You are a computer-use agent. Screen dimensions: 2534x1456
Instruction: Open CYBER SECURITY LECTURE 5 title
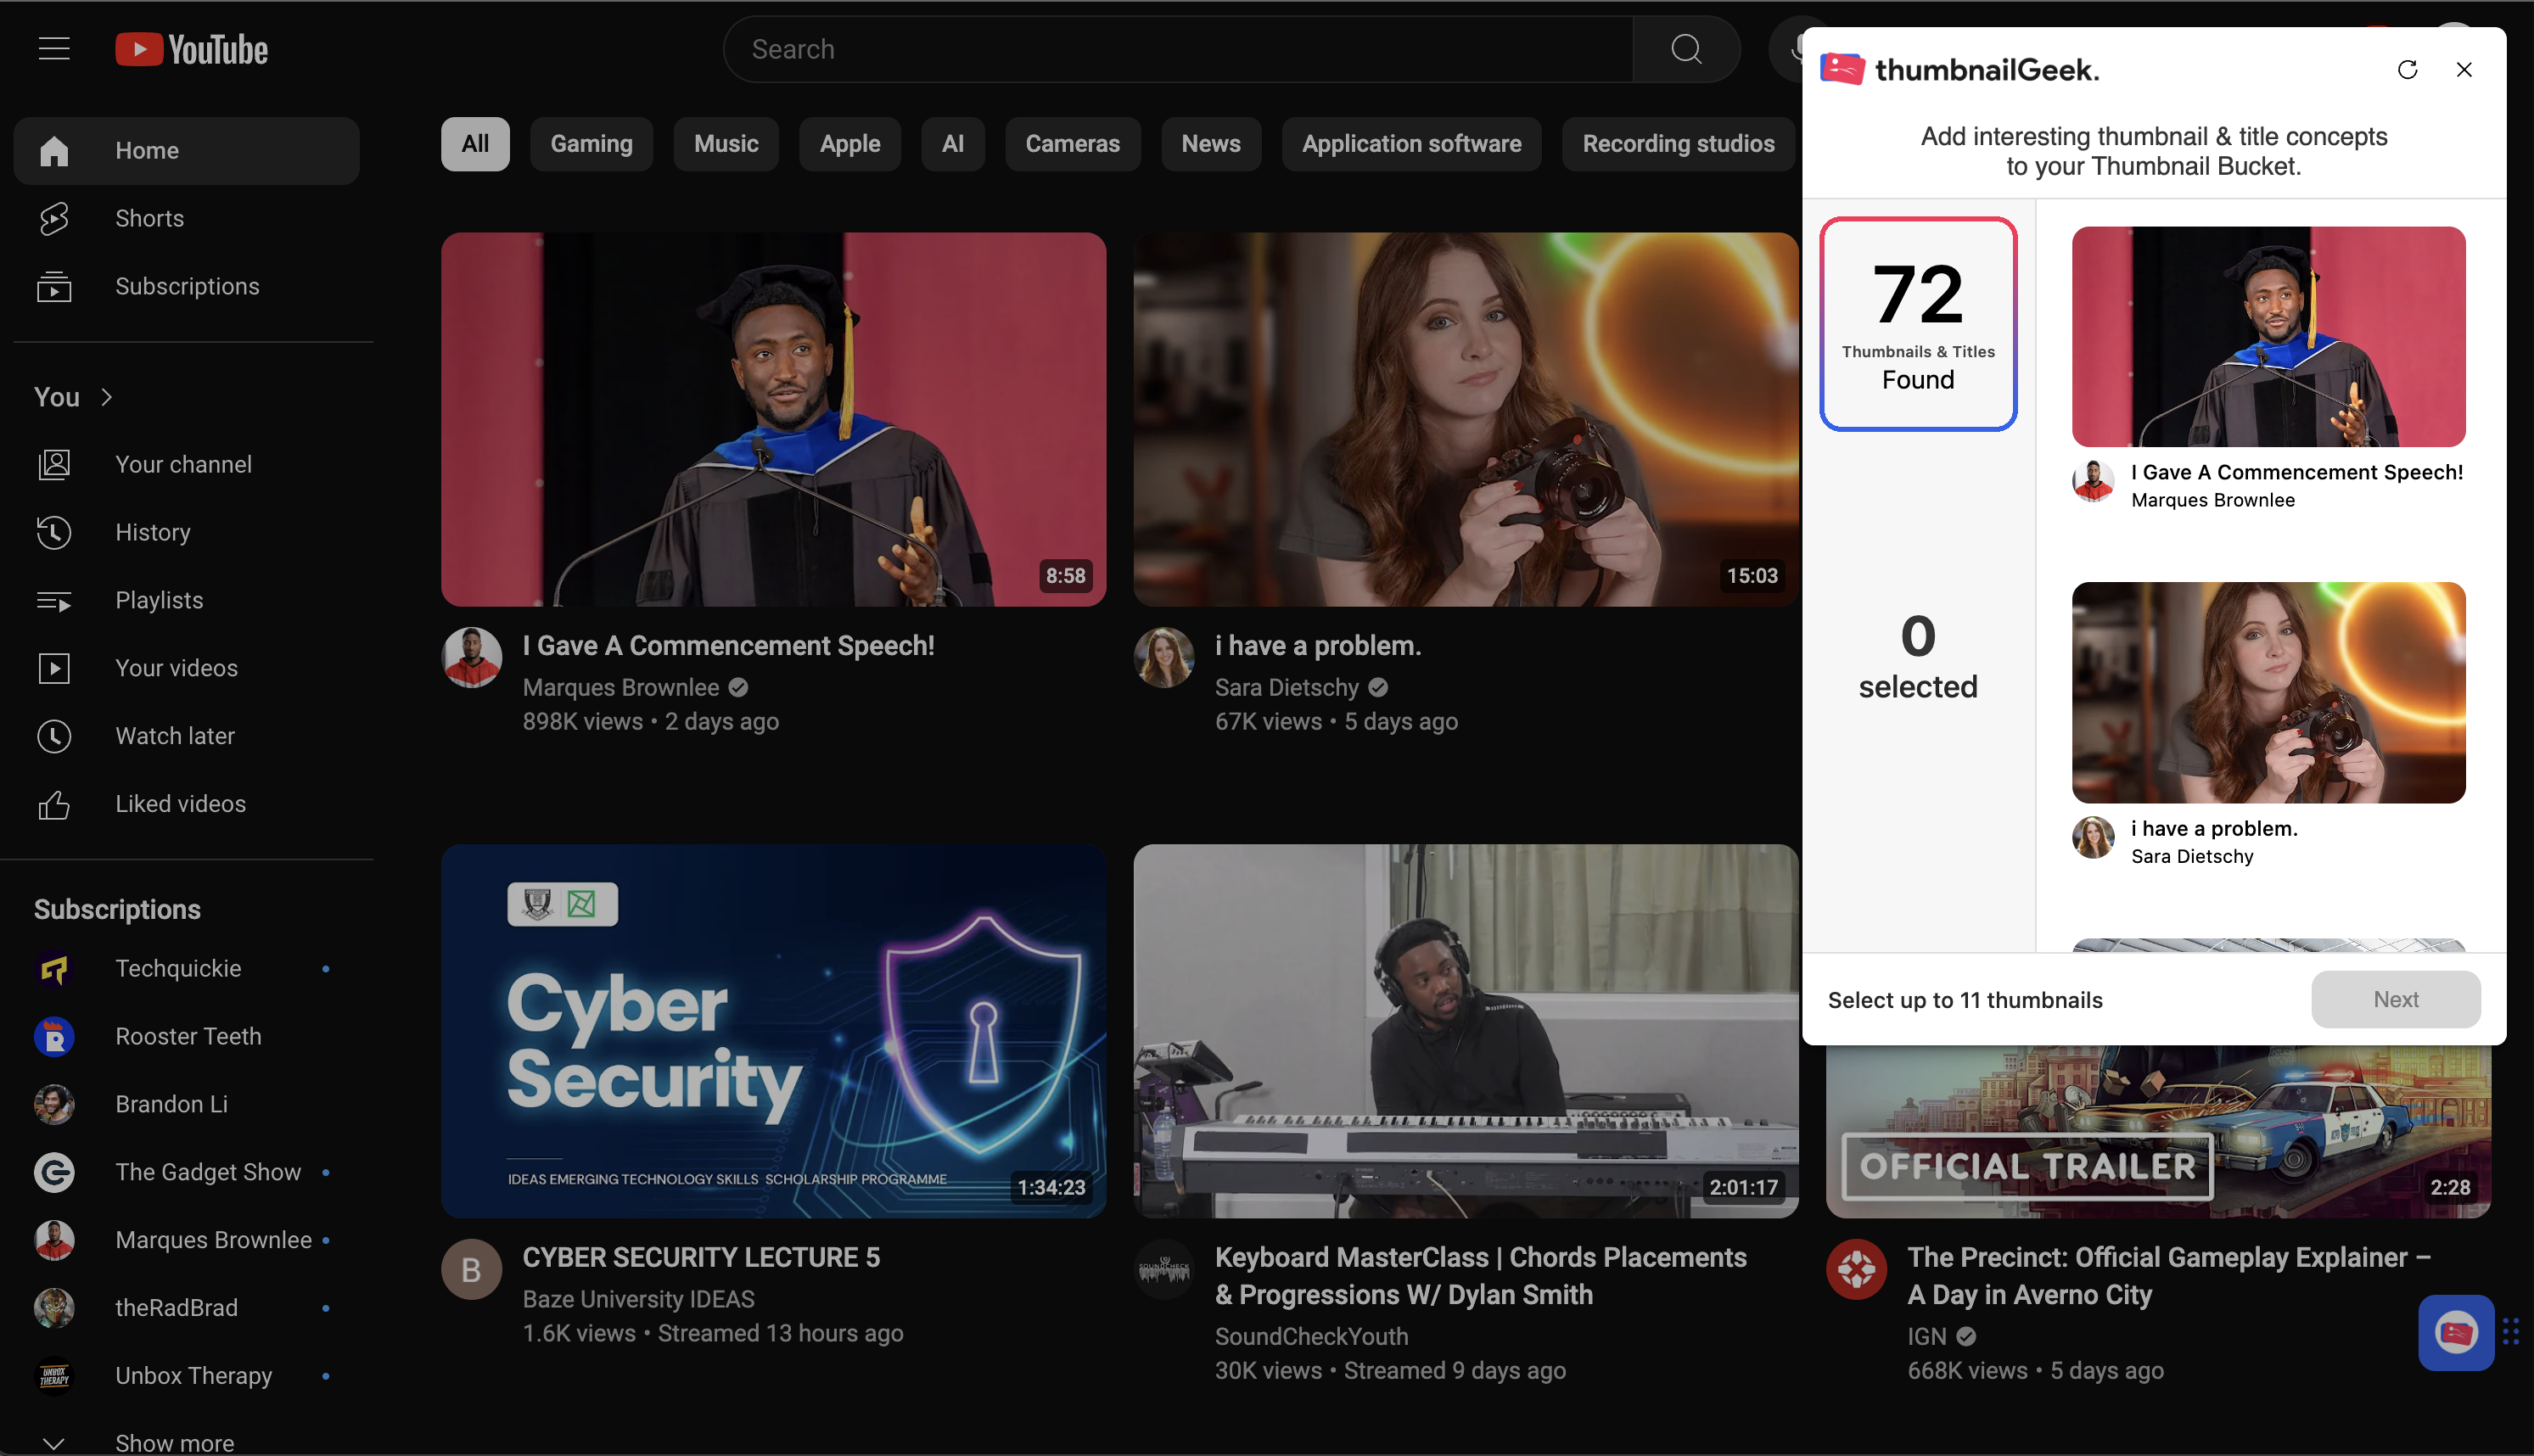click(x=701, y=1258)
